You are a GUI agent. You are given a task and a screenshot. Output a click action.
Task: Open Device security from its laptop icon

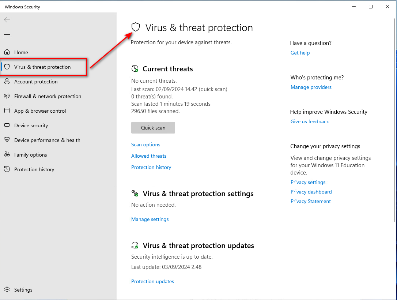click(x=7, y=125)
